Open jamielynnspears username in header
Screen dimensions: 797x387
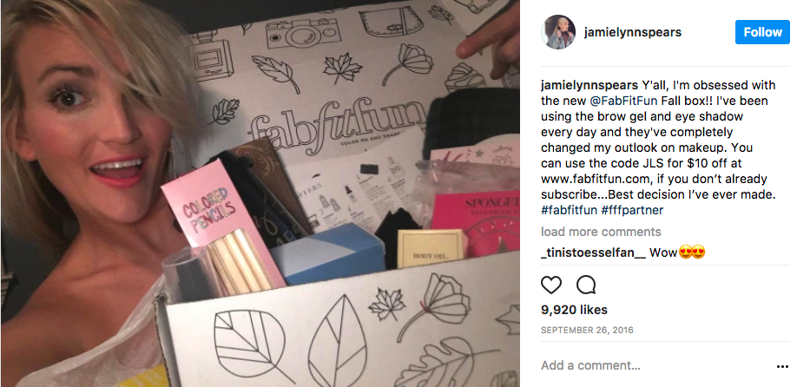pos(633,32)
